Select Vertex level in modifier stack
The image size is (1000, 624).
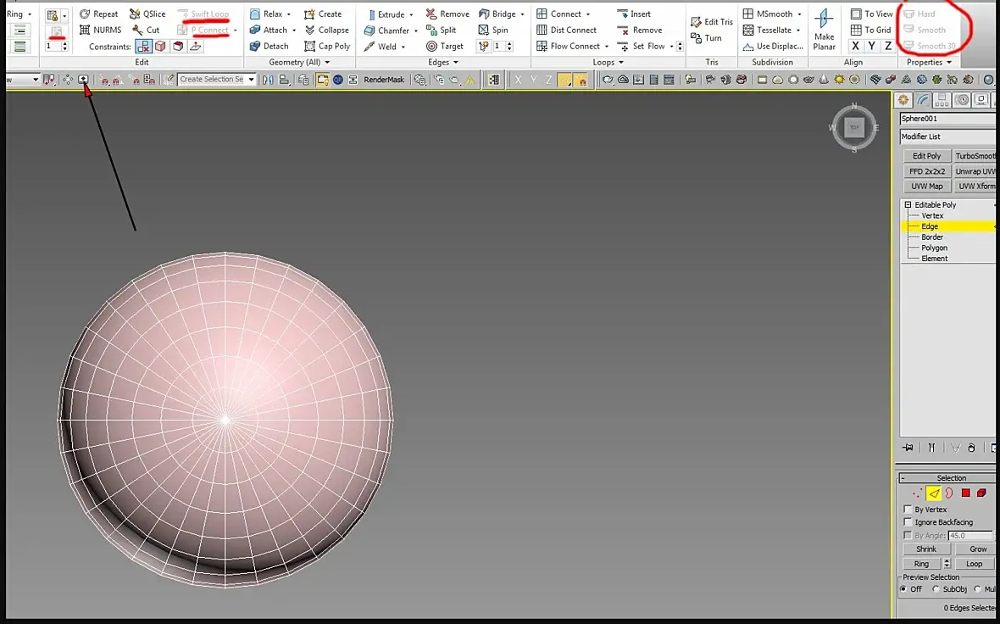coord(932,216)
